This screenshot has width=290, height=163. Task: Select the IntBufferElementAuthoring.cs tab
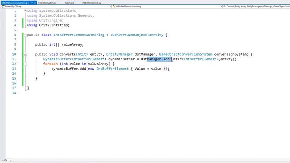pyautogui.click(x=15, y=3)
